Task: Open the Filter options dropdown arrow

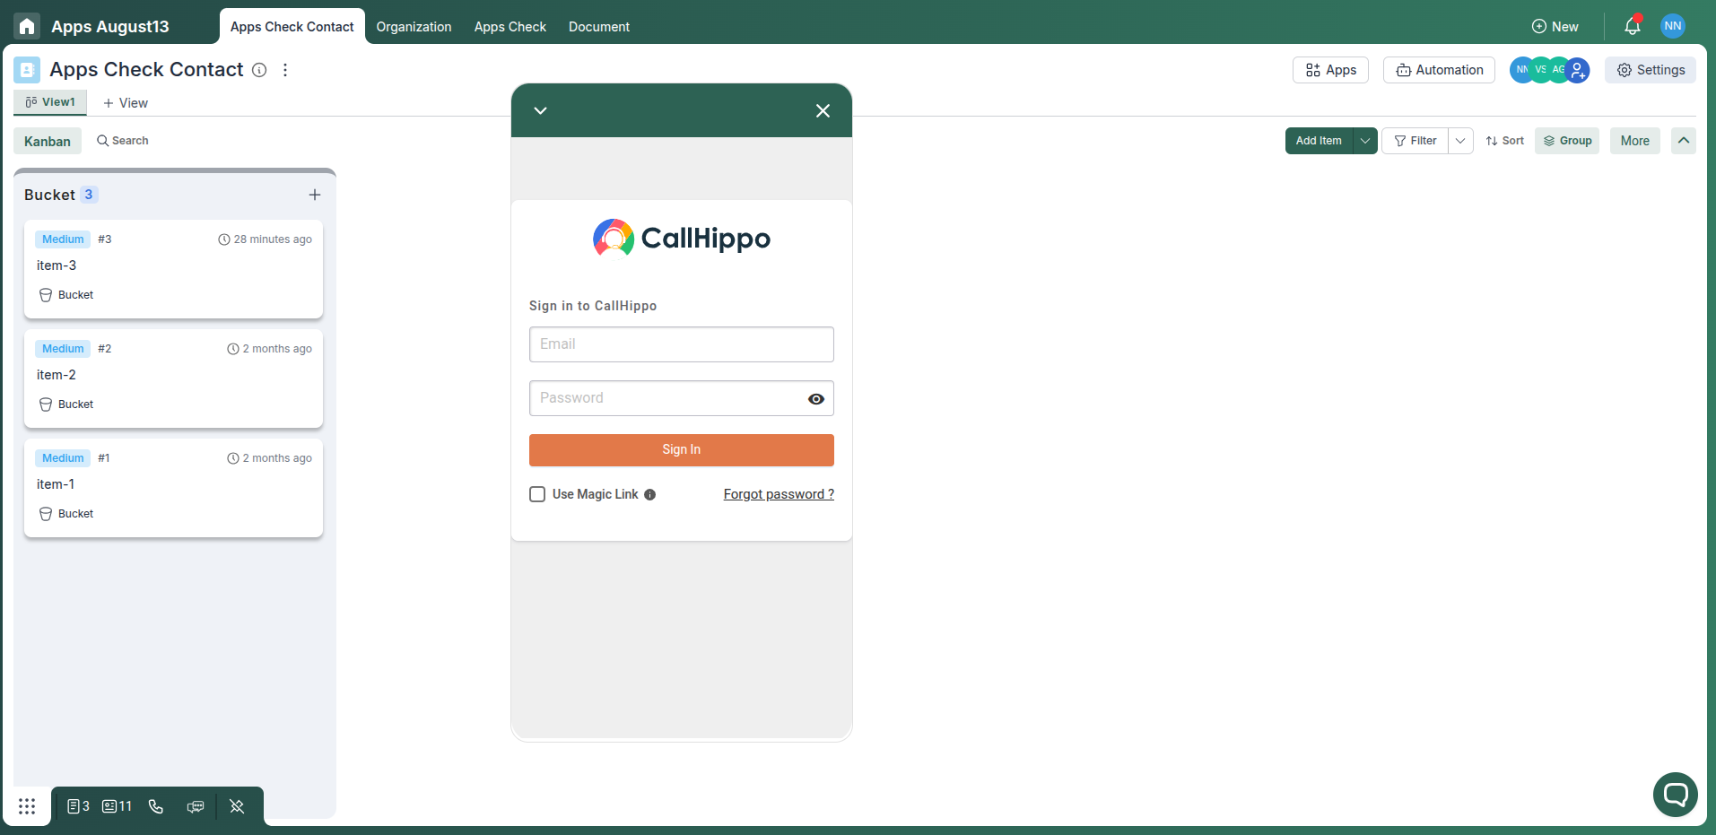Action: pyautogui.click(x=1460, y=141)
